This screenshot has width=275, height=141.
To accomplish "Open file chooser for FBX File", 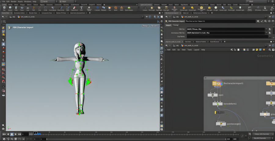I will click(x=270, y=29).
